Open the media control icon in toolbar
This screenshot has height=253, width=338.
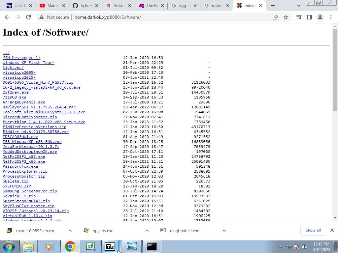pyautogui.click(x=299, y=17)
